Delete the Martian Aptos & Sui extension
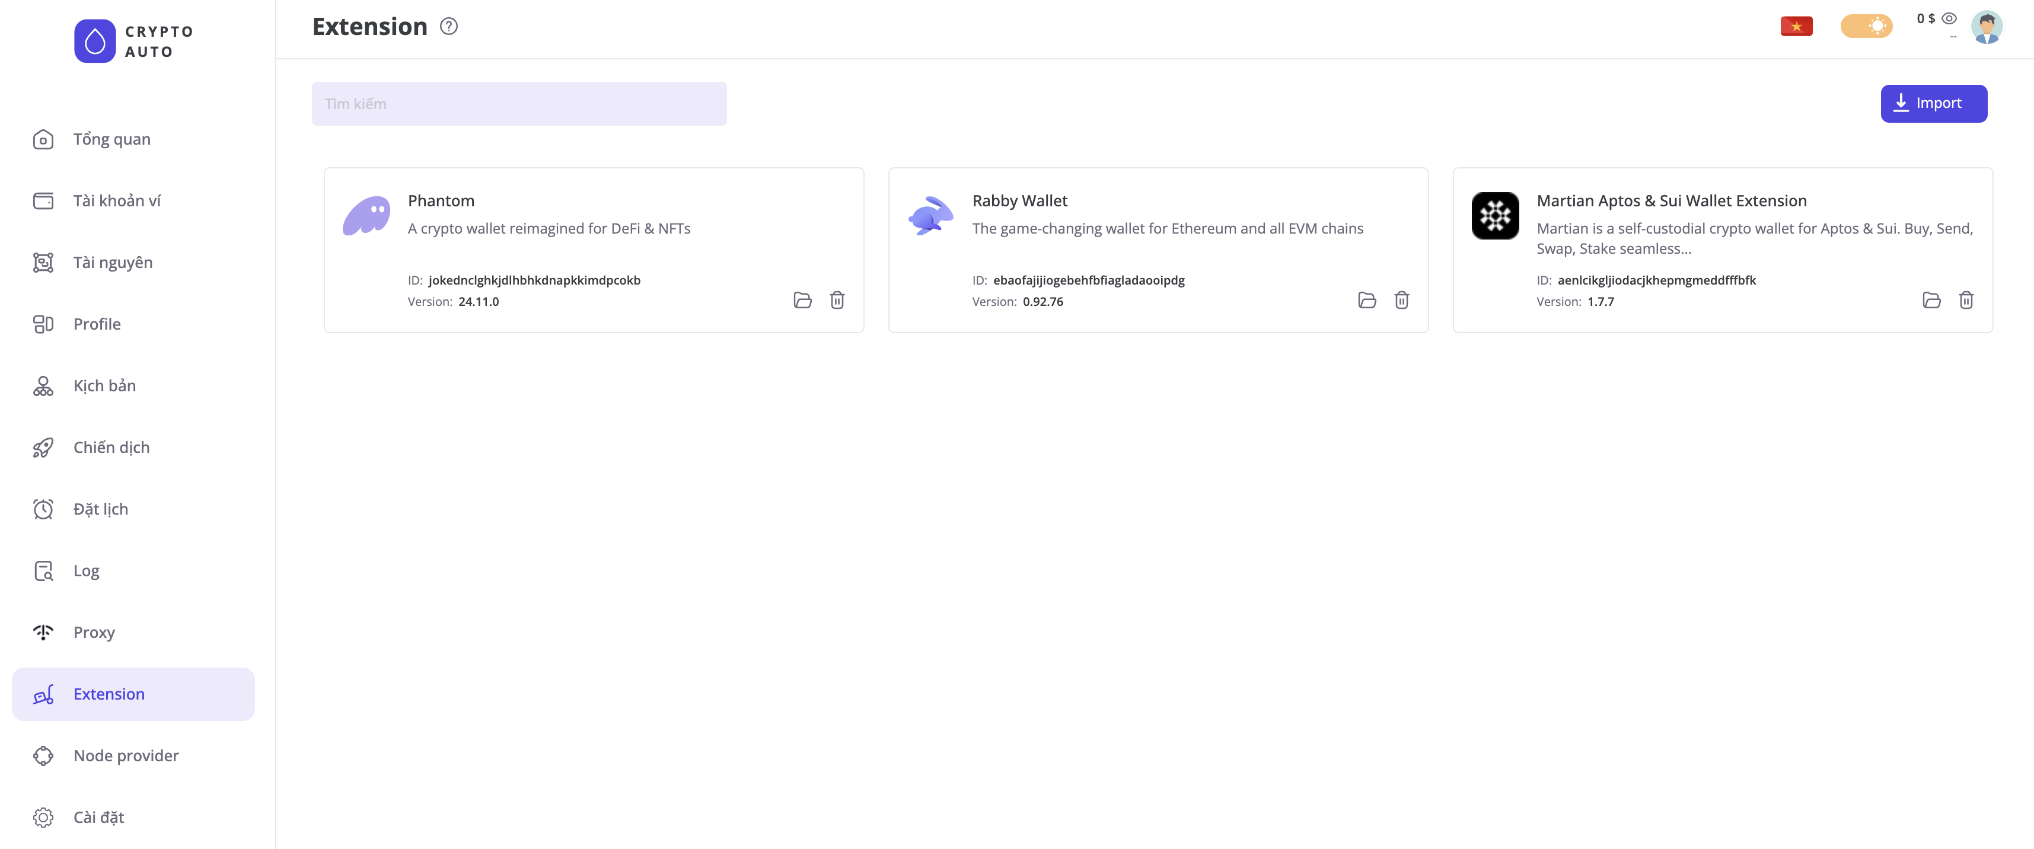 (1966, 300)
